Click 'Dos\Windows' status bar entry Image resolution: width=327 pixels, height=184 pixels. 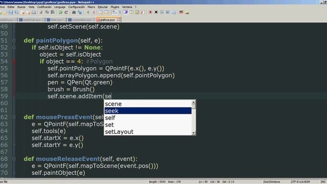point(272,182)
